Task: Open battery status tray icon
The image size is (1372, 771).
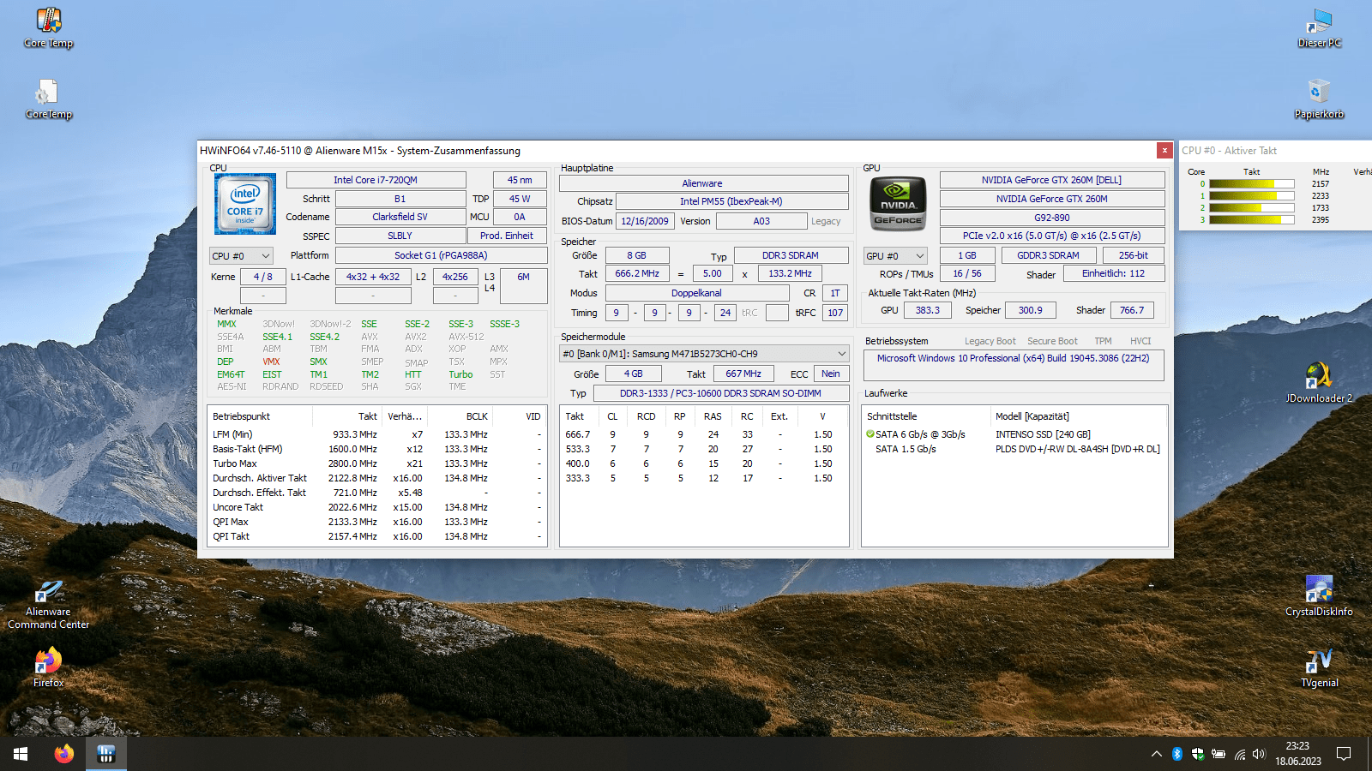Action: (1219, 754)
